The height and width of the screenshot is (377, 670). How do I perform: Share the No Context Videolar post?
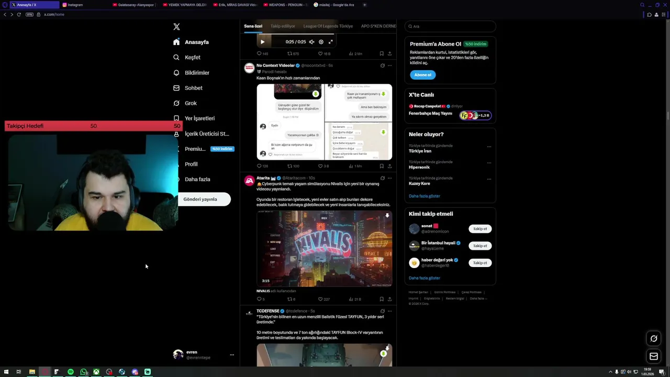(x=389, y=166)
